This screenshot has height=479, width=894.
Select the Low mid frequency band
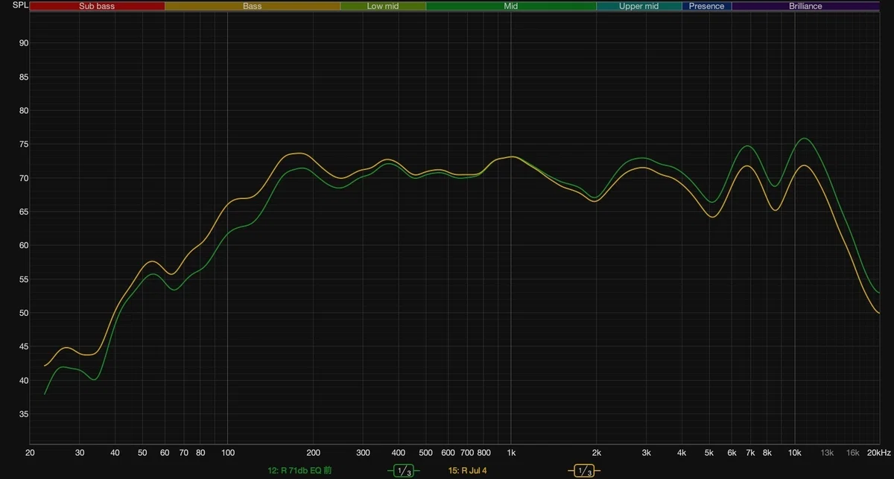coord(383,6)
